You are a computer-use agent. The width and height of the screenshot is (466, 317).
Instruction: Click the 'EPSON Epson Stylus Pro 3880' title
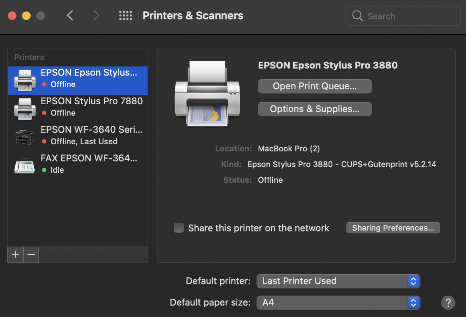coord(328,65)
